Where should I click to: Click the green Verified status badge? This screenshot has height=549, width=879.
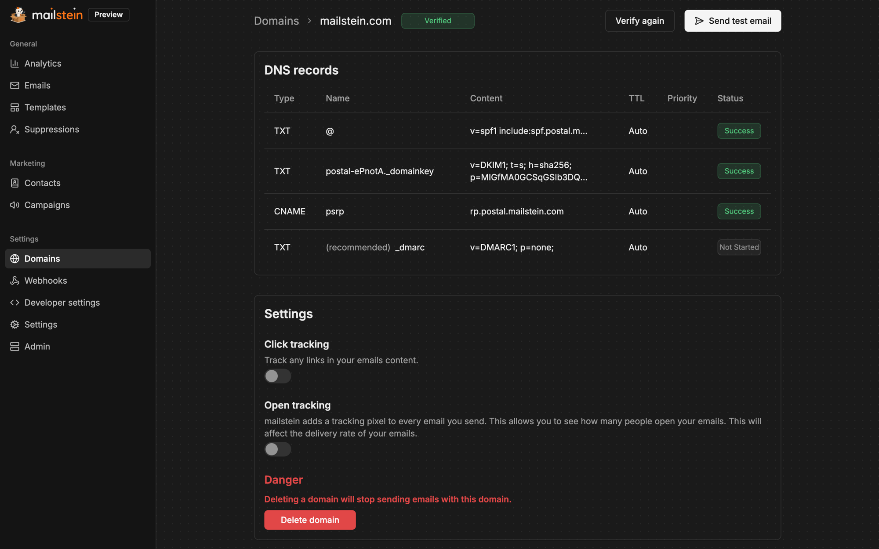coord(438,21)
